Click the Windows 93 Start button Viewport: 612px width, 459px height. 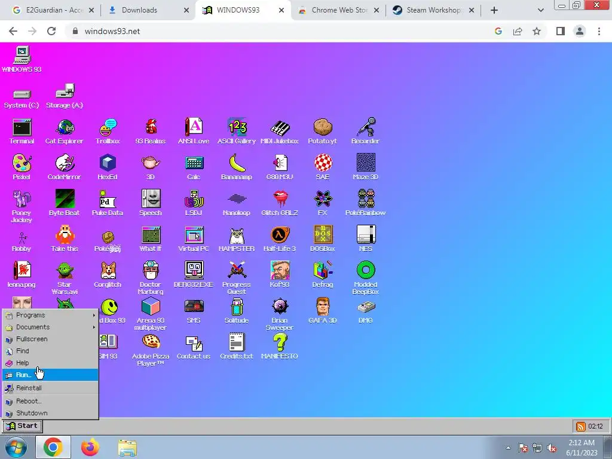coord(22,426)
